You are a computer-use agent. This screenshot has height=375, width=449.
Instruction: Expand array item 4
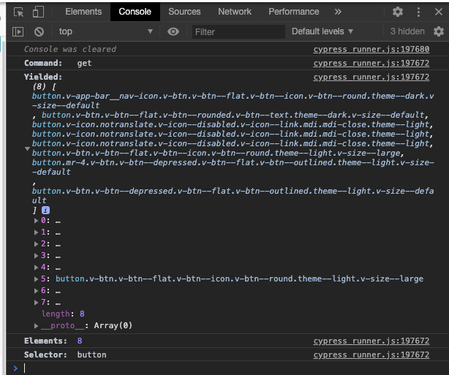(x=36, y=268)
